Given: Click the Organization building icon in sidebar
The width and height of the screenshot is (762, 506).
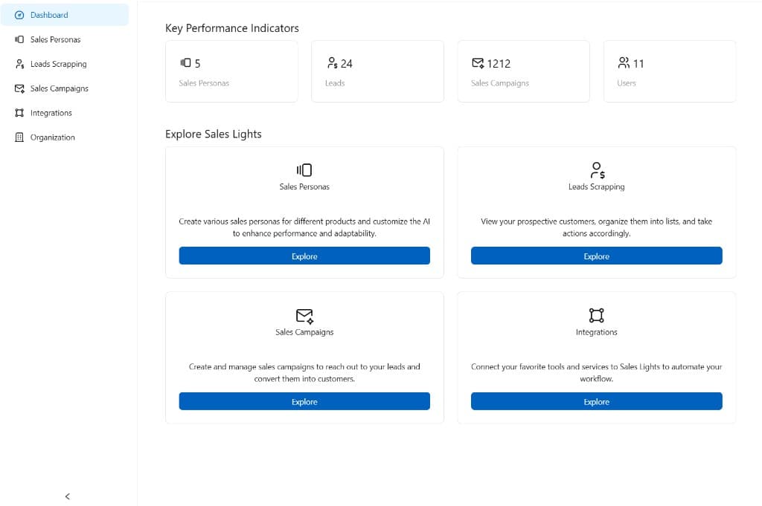Looking at the screenshot, I should 20,137.
